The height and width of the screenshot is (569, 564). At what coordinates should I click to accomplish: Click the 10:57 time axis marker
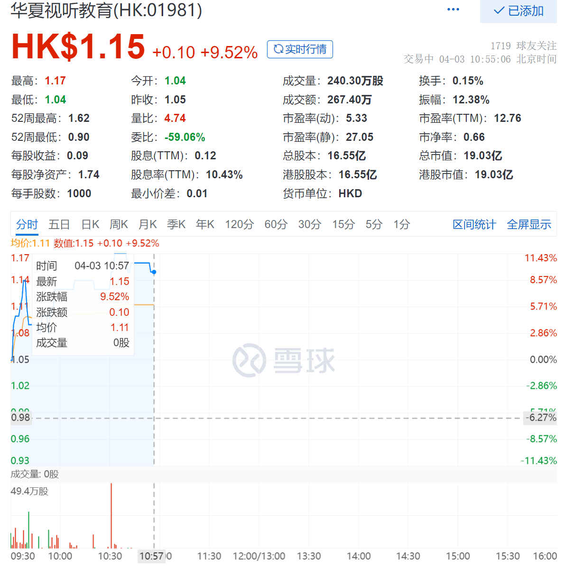tap(151, 556)
